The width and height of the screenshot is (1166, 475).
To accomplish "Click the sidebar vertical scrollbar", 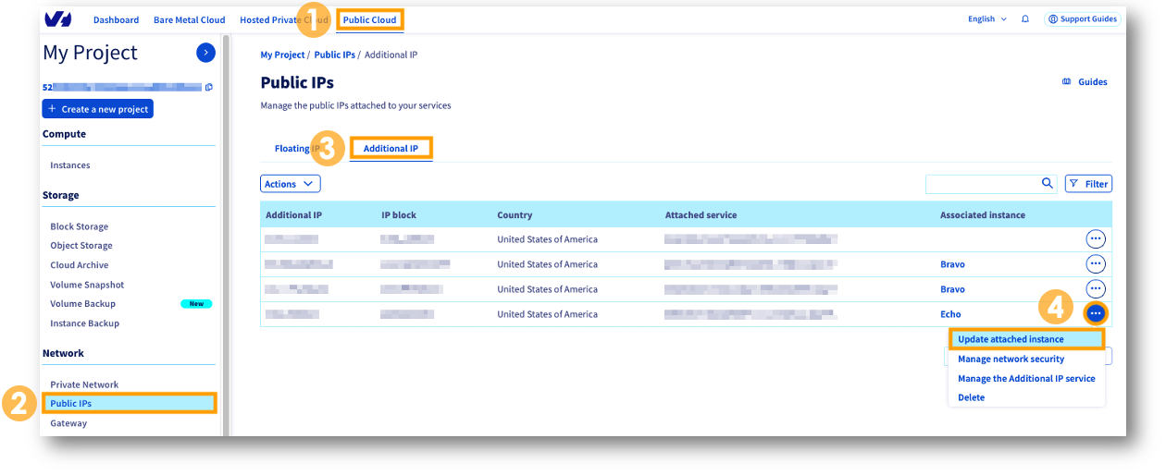I will tap(224, 236).
